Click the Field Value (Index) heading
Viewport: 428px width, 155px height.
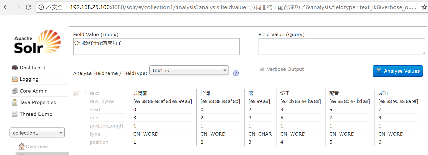[x=96, y=35]
